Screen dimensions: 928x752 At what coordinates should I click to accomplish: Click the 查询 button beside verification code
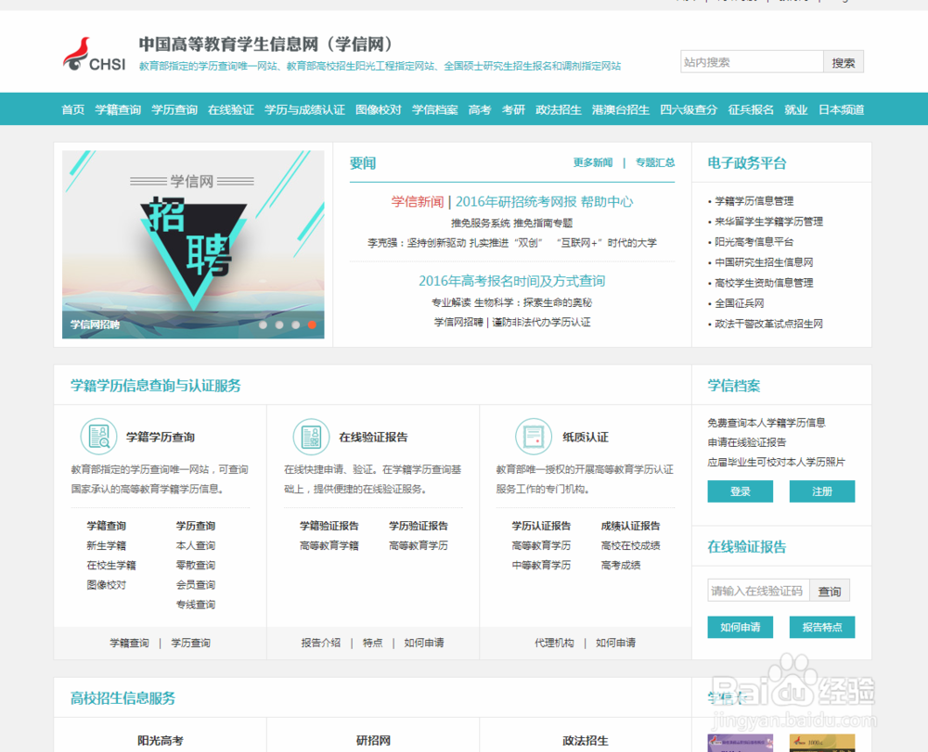[x=829, y=591]
